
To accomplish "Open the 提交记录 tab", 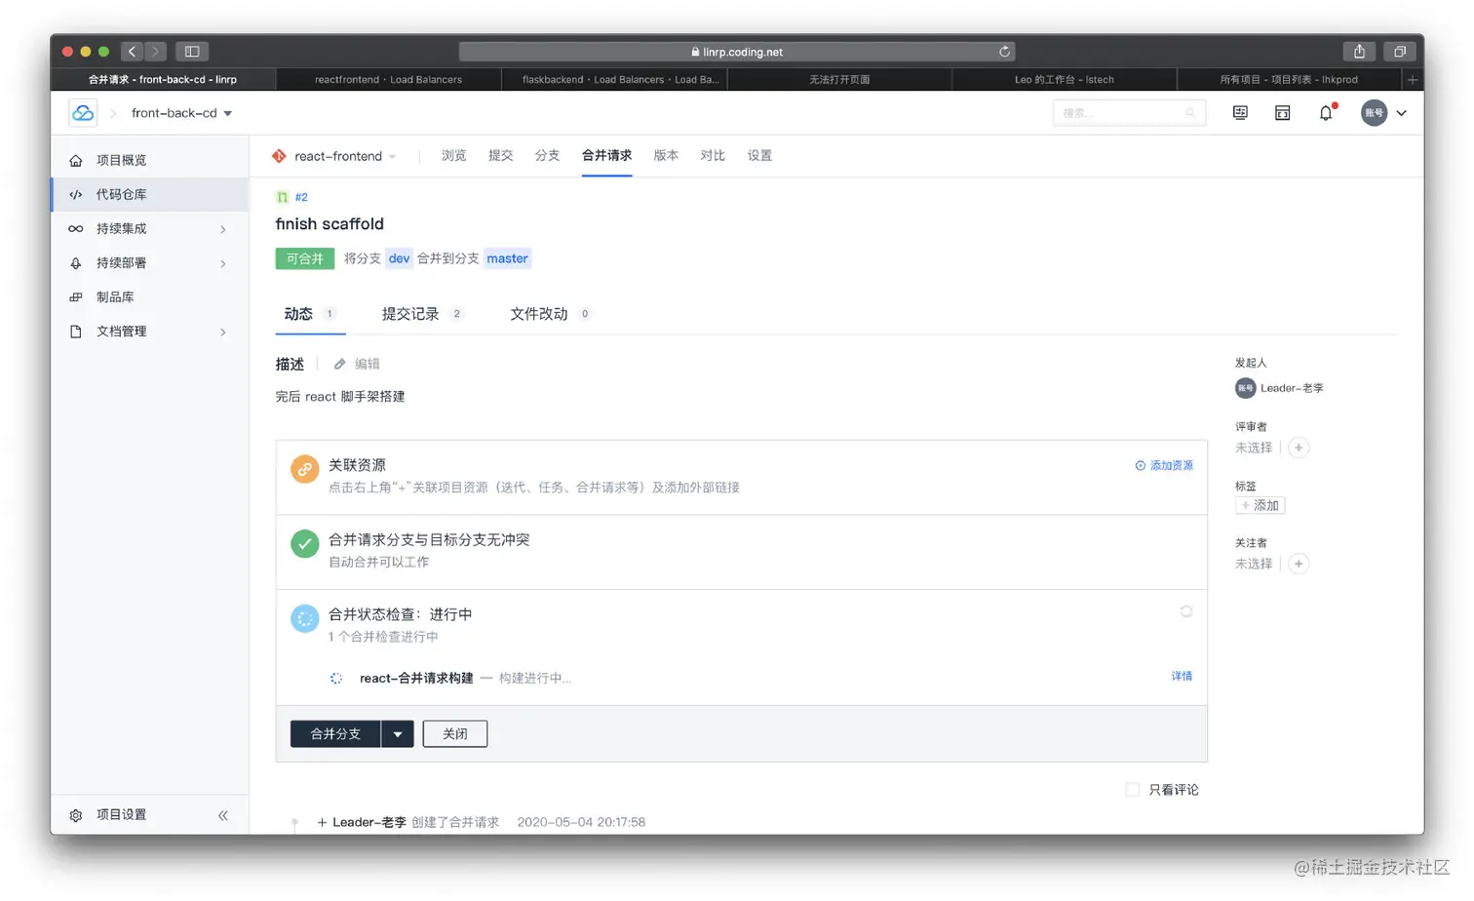I will [x=422, y=314].
